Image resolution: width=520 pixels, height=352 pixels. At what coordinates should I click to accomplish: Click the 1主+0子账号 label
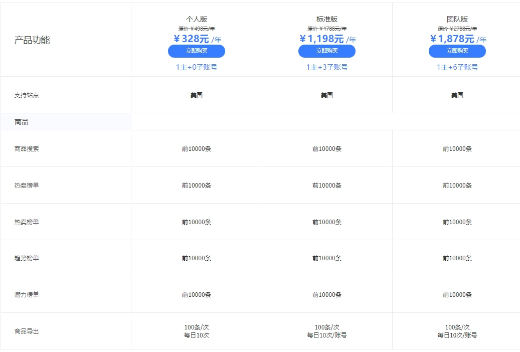[197, 67]
